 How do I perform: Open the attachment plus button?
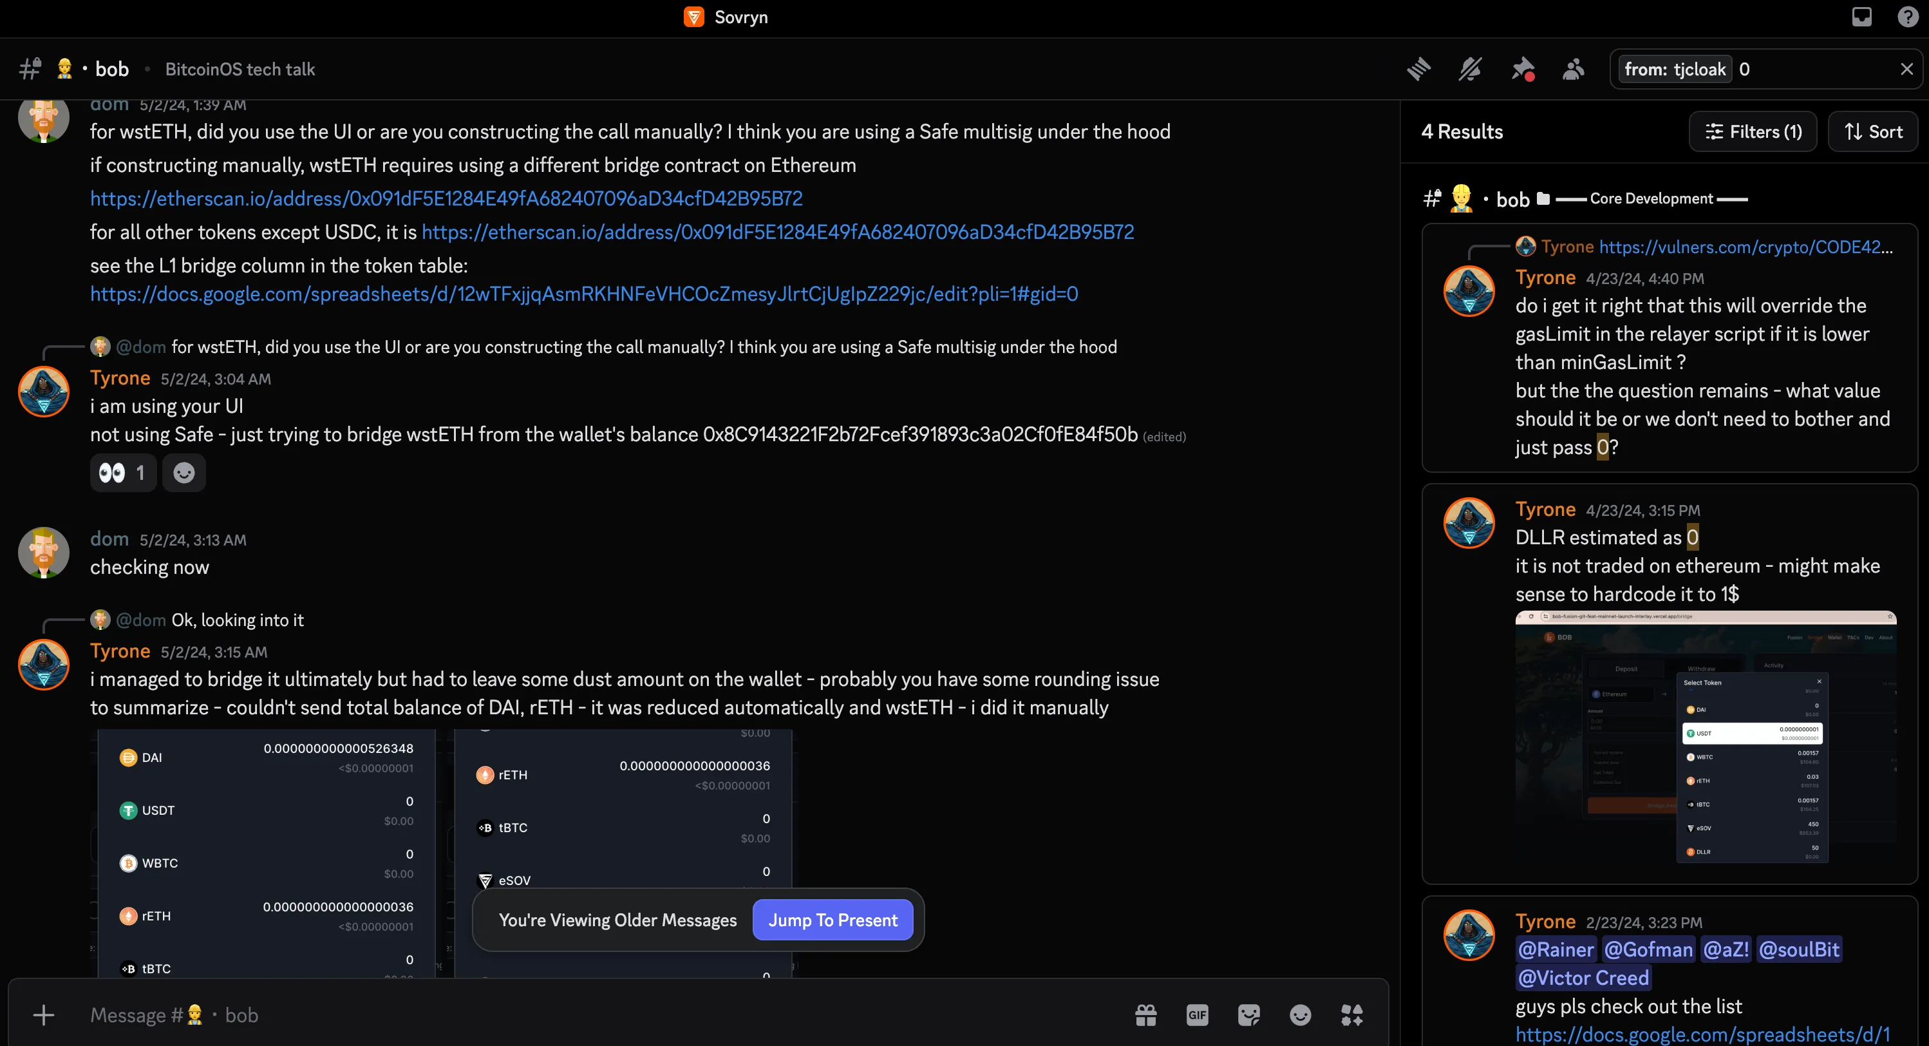43,1015
